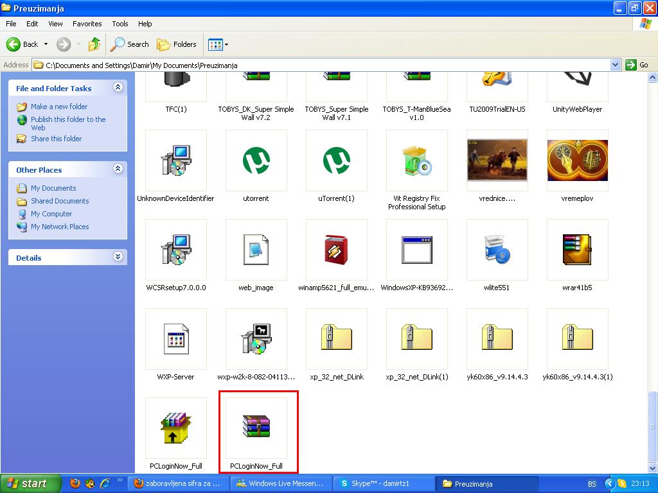Select the TU2009TrialEN-US file label
Screen dimensions: 658x493
point(497,109)
